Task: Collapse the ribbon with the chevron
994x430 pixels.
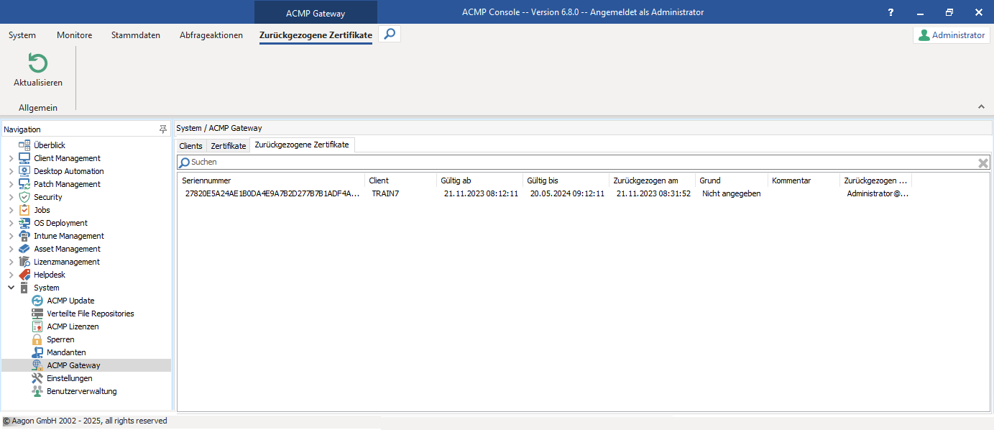Action: 981,105
